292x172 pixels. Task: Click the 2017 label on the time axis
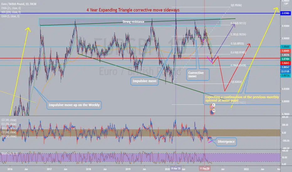(49, 169)
